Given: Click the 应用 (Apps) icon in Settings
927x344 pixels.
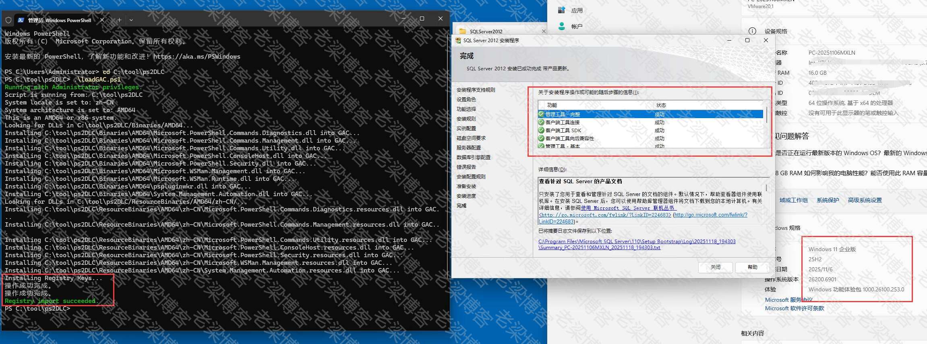Looking at the screenshot, I should pyautogui.click(x=561, y=10).
